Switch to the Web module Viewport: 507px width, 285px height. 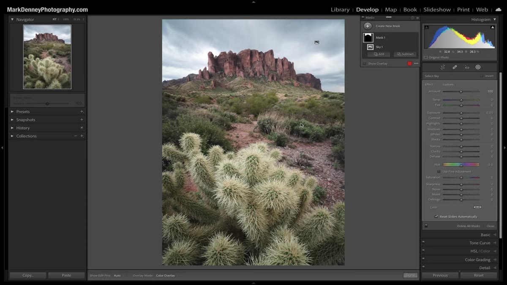(482, 10)
